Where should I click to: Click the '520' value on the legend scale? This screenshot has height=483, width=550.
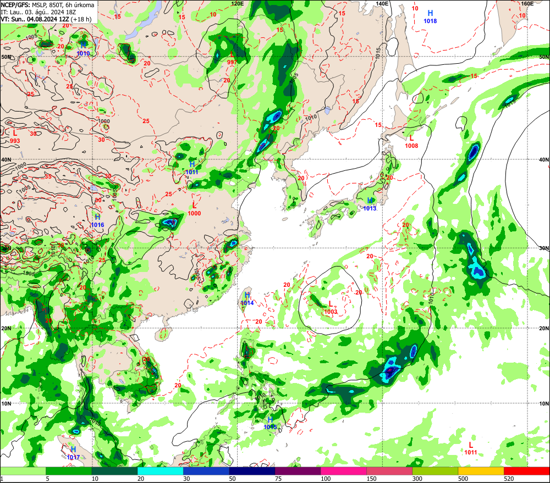click(509, 479)
